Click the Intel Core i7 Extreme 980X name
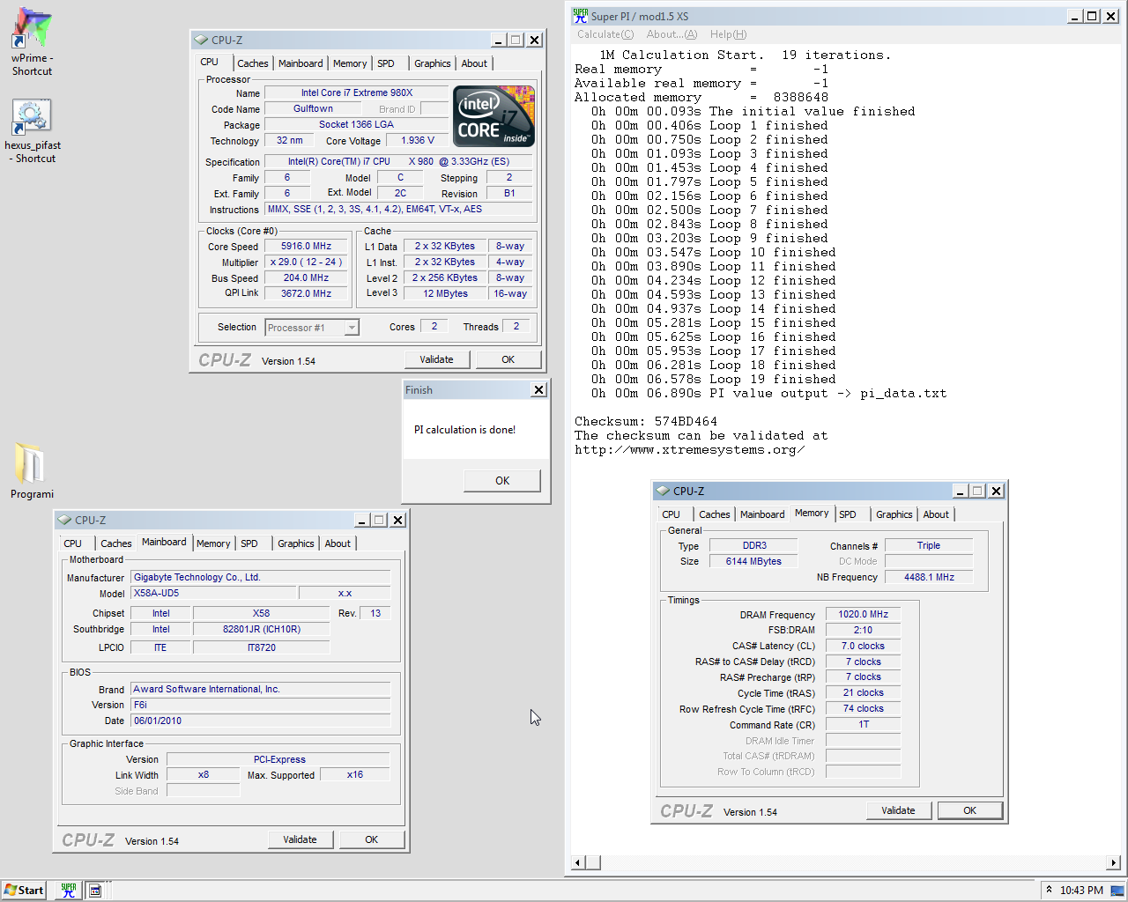 tap(357, 93)
